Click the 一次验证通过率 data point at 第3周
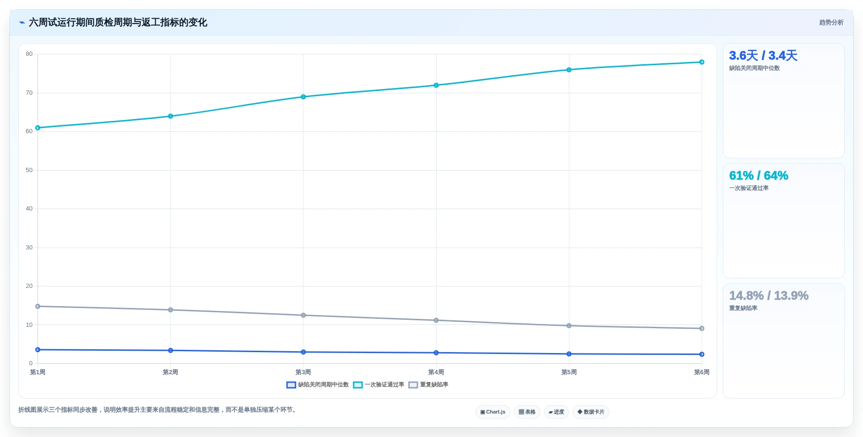This screenshot has height=437, width=863. (x=303, y=97)
